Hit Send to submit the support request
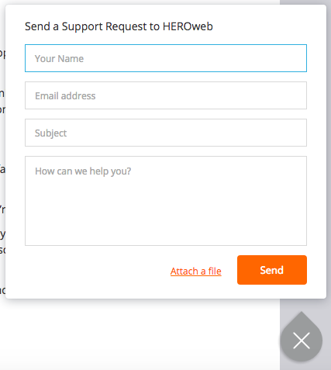 (272, 270)
